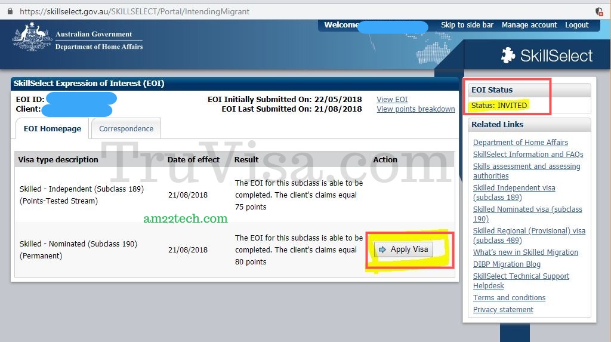611x342 pixels.
Task: Click the Related Links panel header
Action: pos(529,125)
